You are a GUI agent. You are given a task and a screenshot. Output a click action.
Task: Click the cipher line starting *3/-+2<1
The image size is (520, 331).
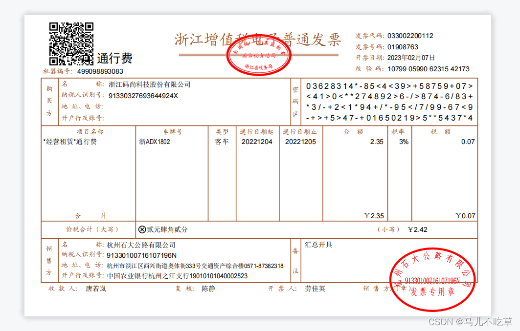coord(389,107)
